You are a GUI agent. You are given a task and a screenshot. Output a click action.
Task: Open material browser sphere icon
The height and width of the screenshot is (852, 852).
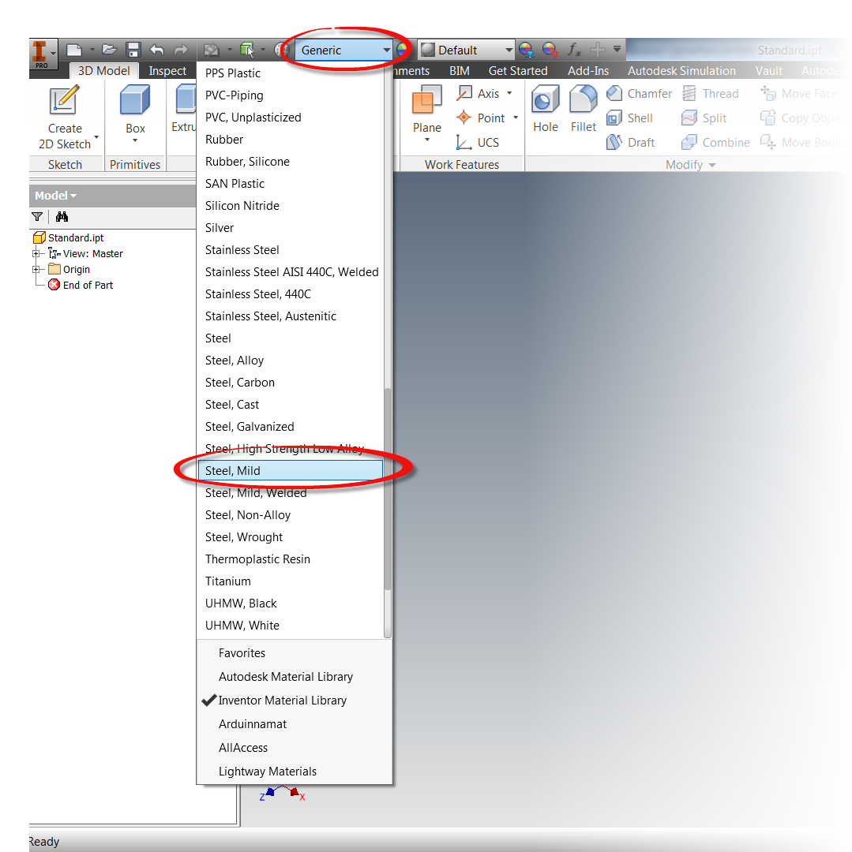281,50
